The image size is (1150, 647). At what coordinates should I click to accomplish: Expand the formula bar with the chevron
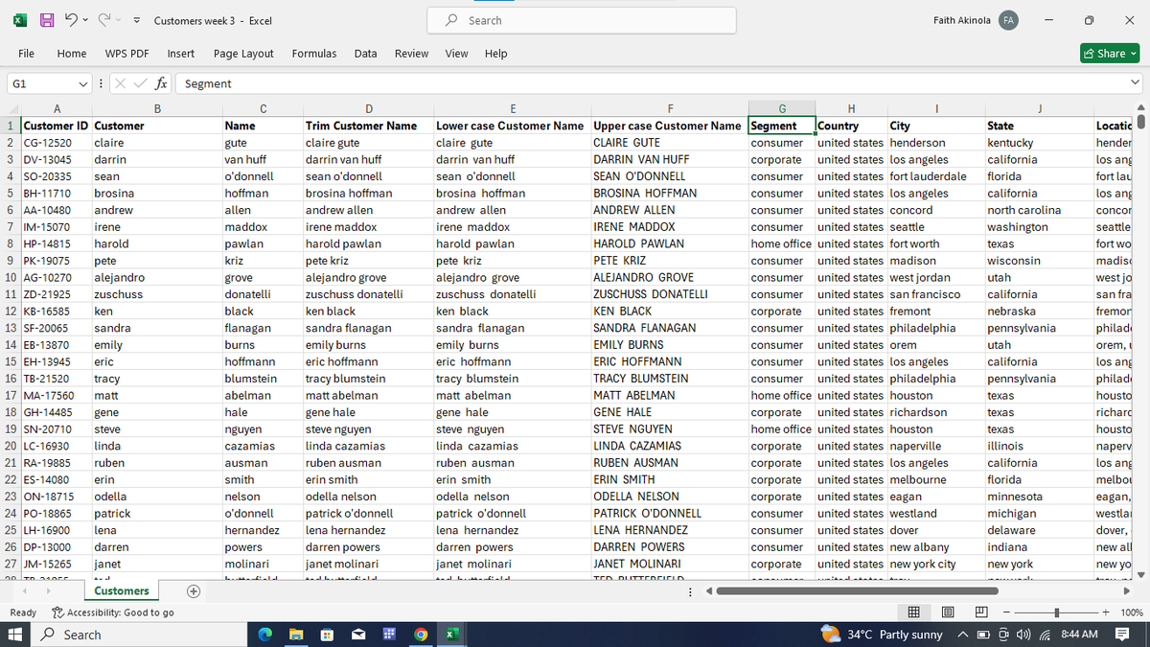pos(1135,84)
